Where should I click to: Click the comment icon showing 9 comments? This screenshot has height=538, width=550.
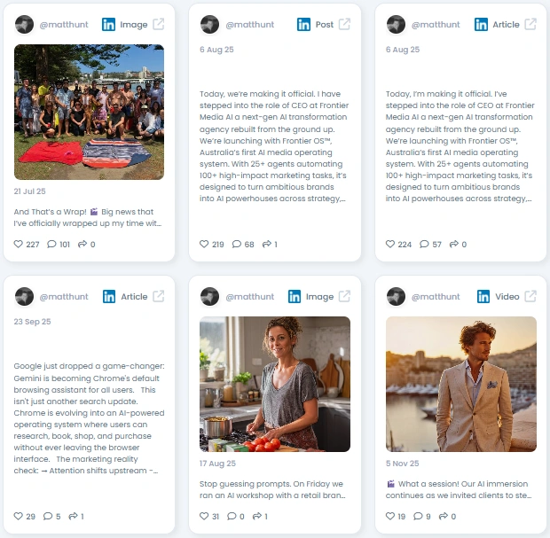click(418, 516)
